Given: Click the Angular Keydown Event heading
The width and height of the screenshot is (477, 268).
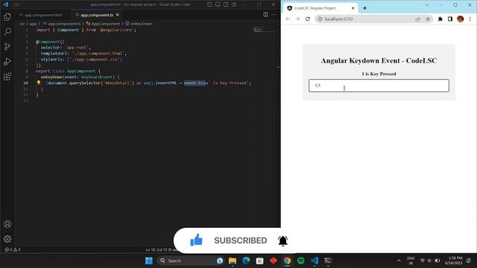Looking at the screenshot, I should click(379, 61).
